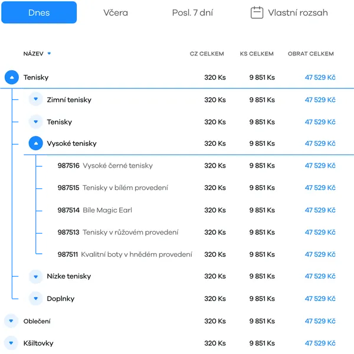Screen dimensions: 354x354
Task: Click the 320 Ks value in product 987513 row
Action: 215,232
